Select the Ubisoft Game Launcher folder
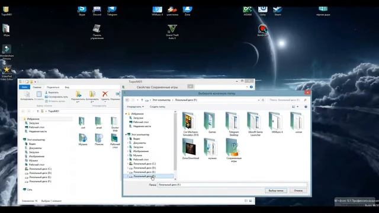This screenshot has height=213, width=379. point(255,124)
